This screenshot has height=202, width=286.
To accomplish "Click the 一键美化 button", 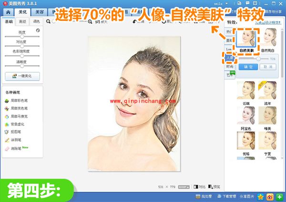I will pos(22,76).
